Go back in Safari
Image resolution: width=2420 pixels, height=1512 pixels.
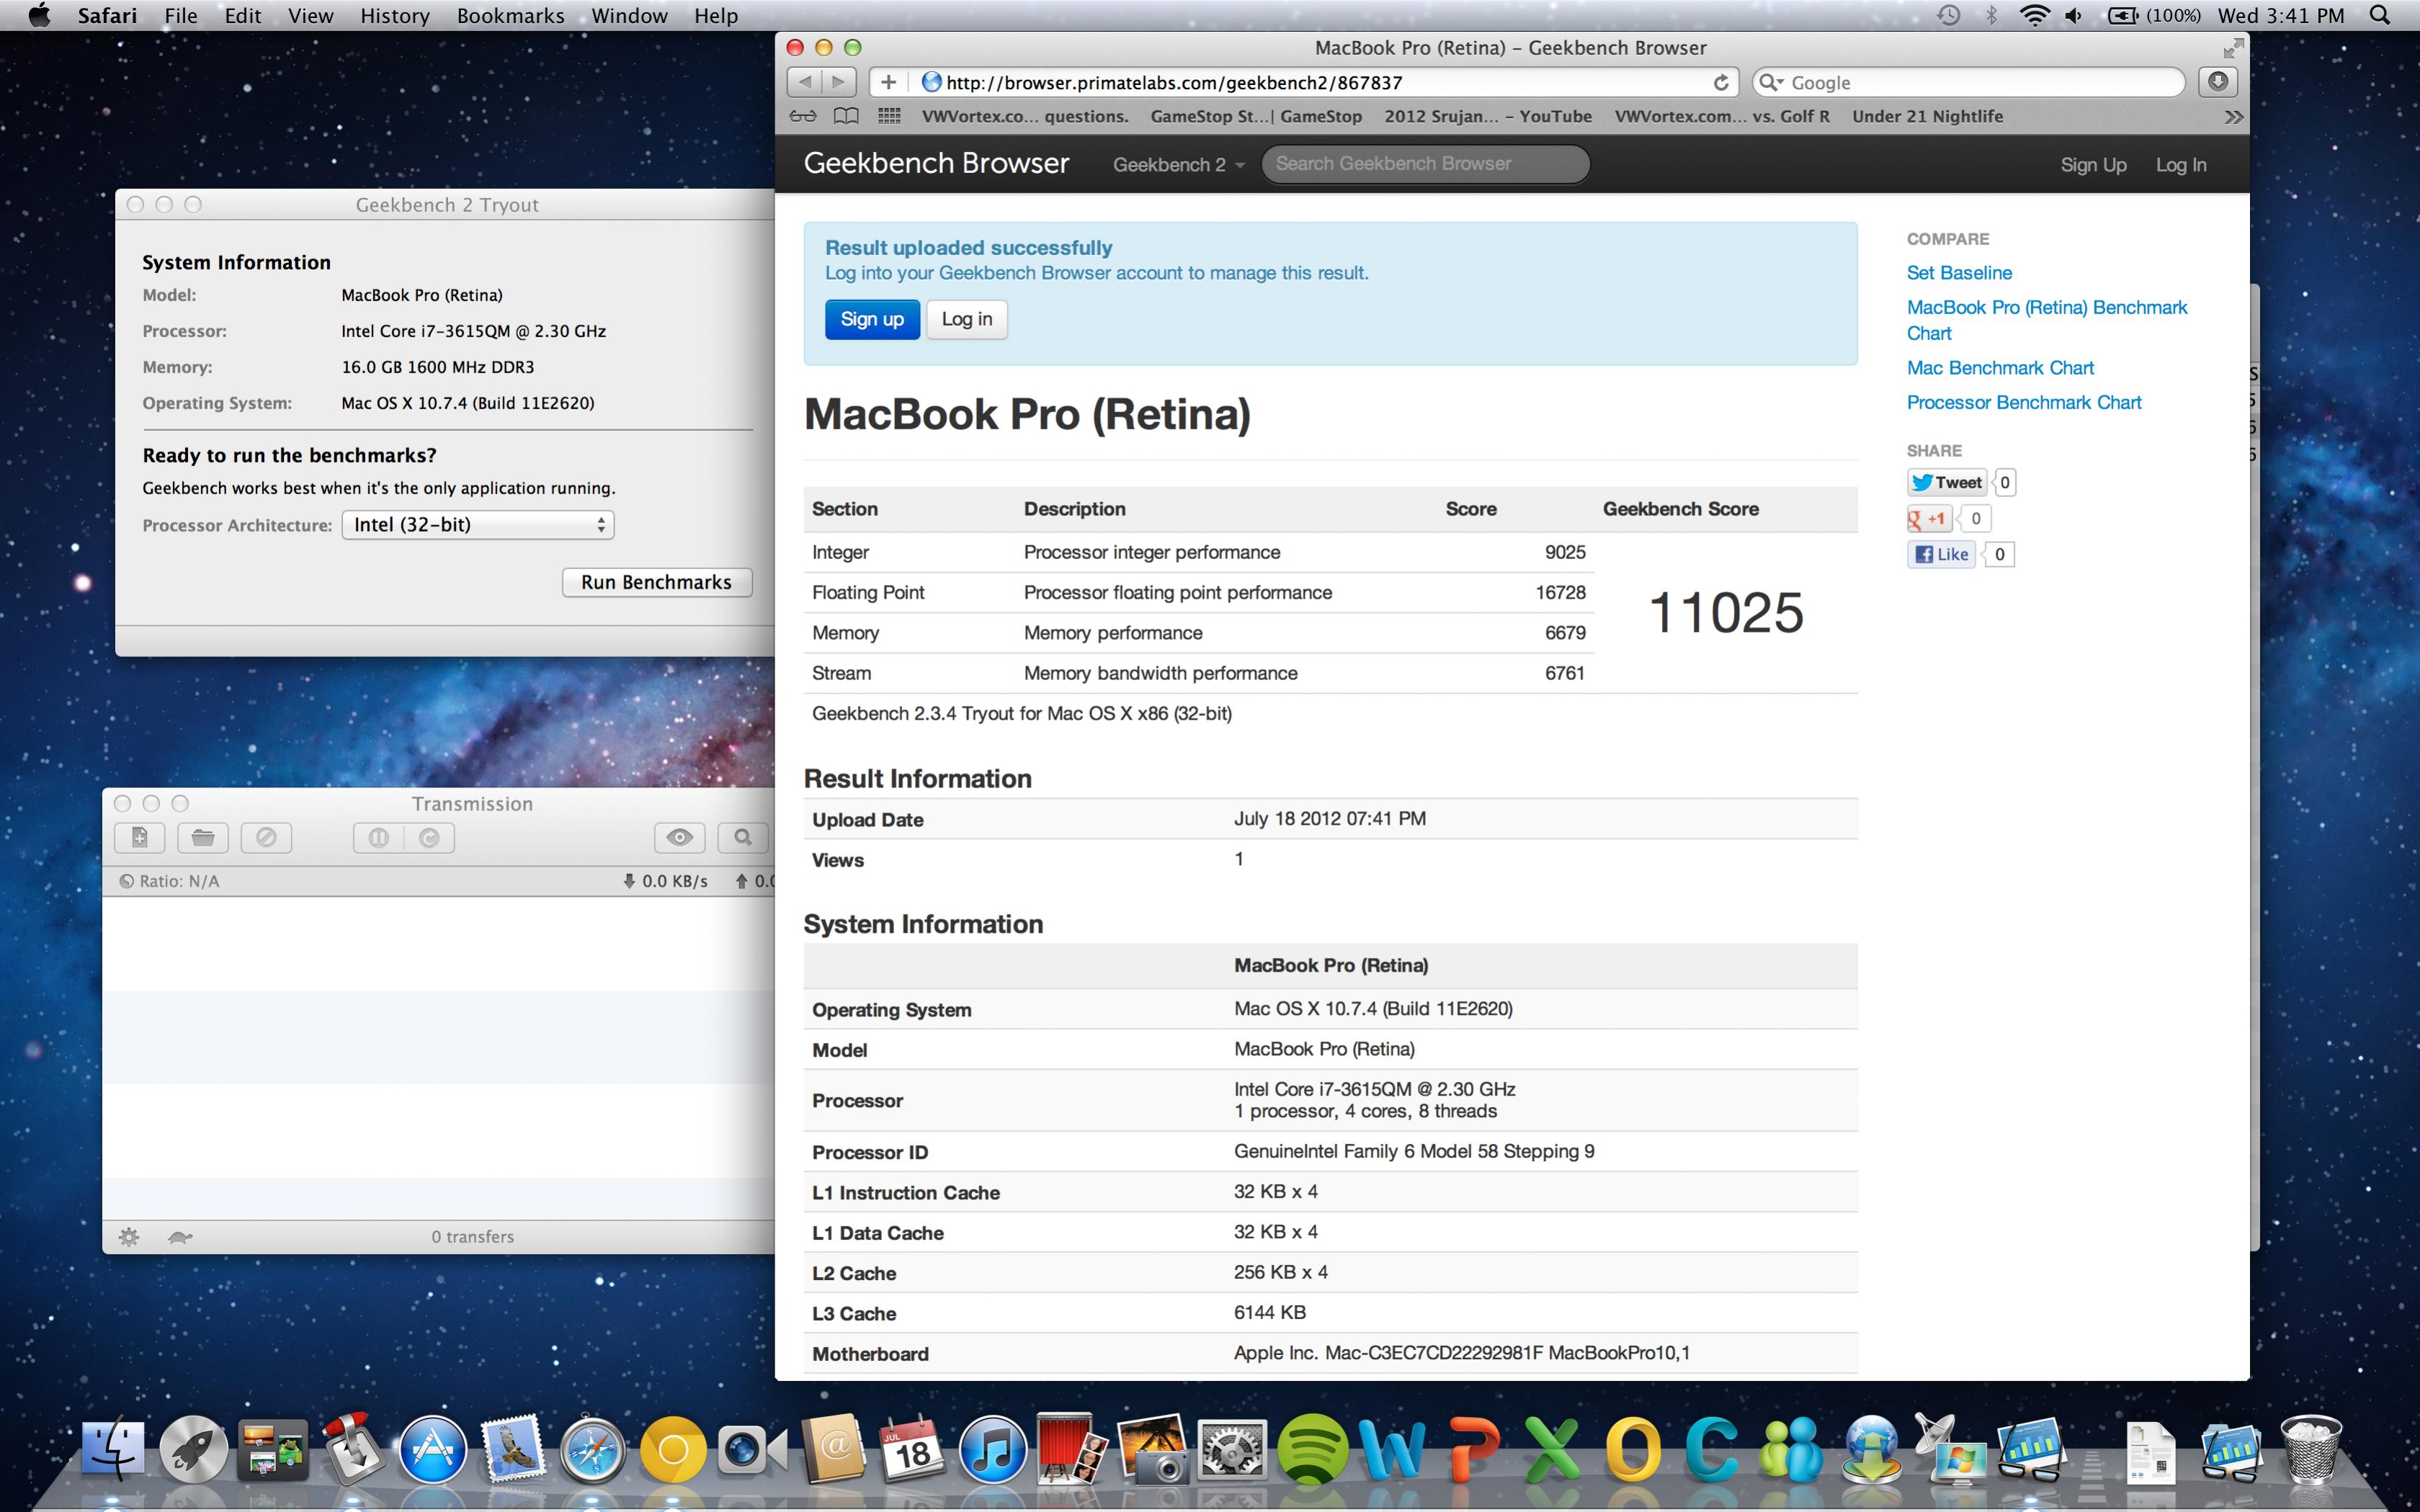805,82
